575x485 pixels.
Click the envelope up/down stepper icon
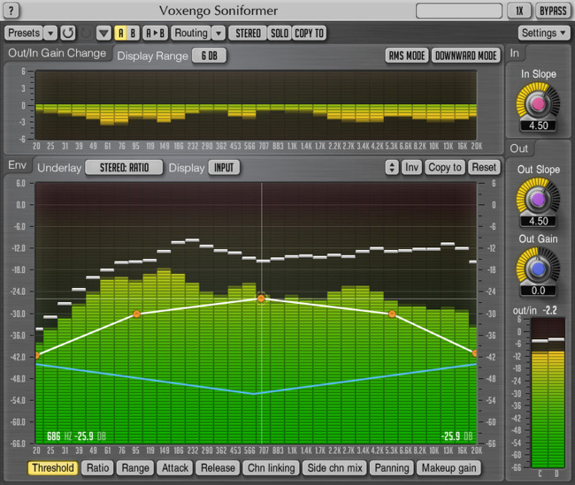[x=392, y=167]
